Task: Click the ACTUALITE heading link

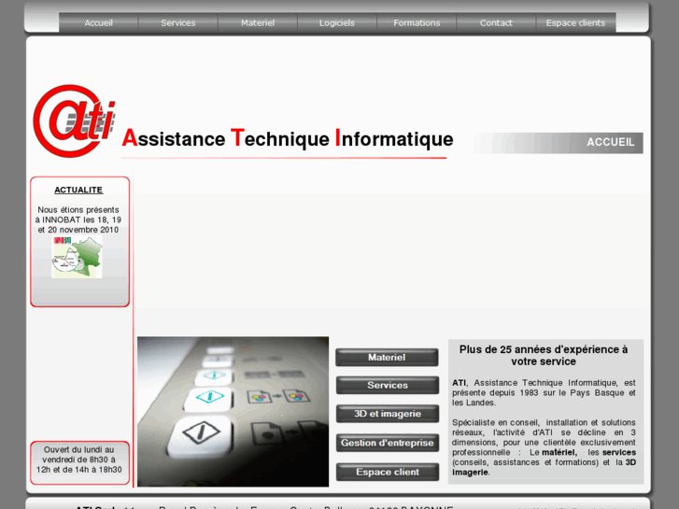Action: click(x=78, y=190)
